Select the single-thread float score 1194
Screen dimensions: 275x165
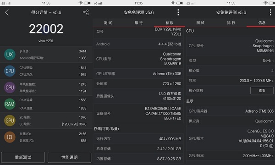82,91
